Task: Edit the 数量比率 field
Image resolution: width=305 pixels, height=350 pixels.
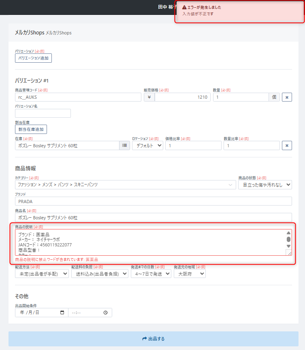Action: 252,146
